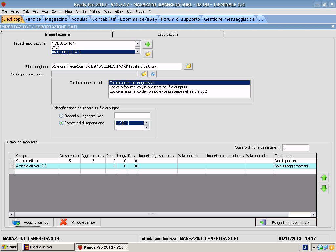Open the Magazzino section tab
Screen dimensions: 336x252
(x=56, y=19)
